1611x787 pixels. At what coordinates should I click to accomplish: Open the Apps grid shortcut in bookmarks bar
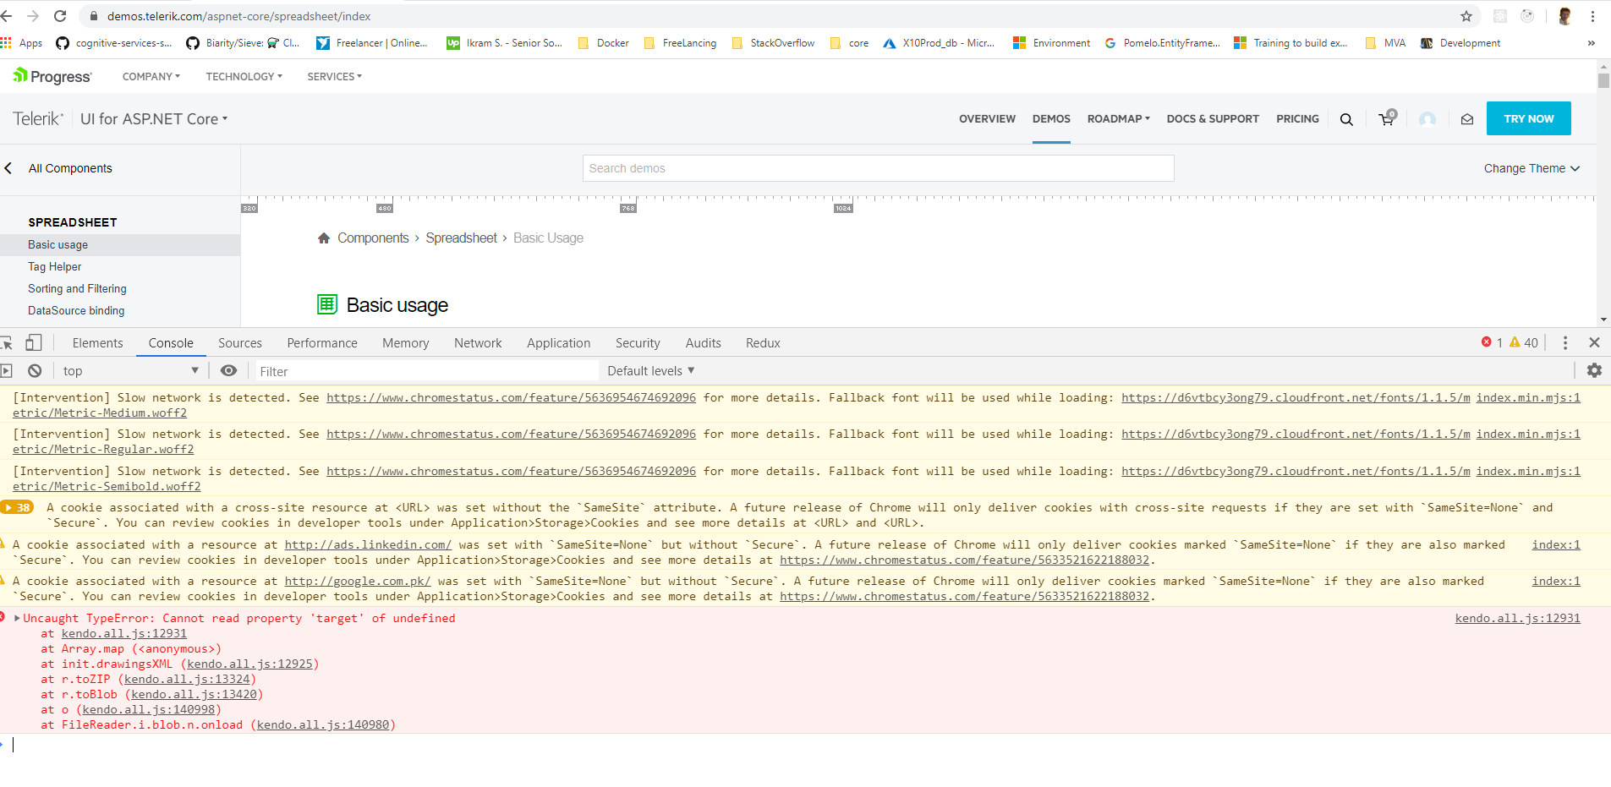(23, 43)
